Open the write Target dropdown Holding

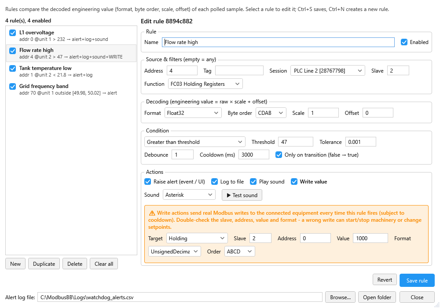pyautogui.click(x=197, y=238)
